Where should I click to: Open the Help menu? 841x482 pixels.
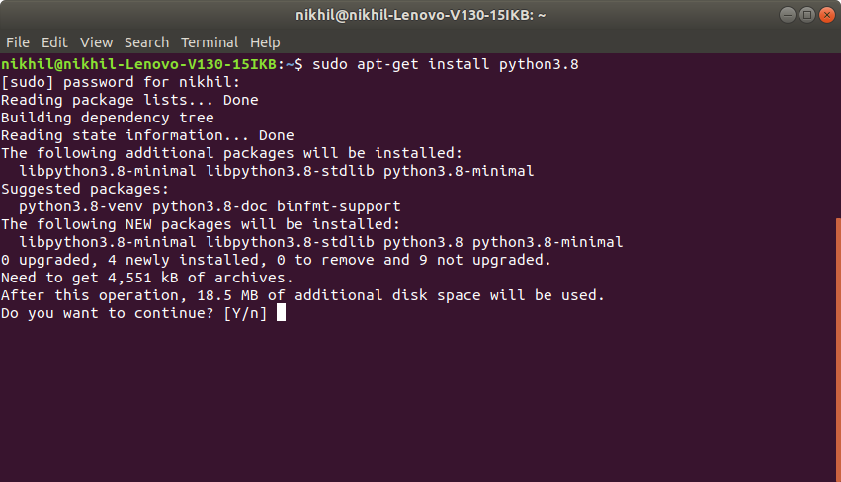pos(265,42)
